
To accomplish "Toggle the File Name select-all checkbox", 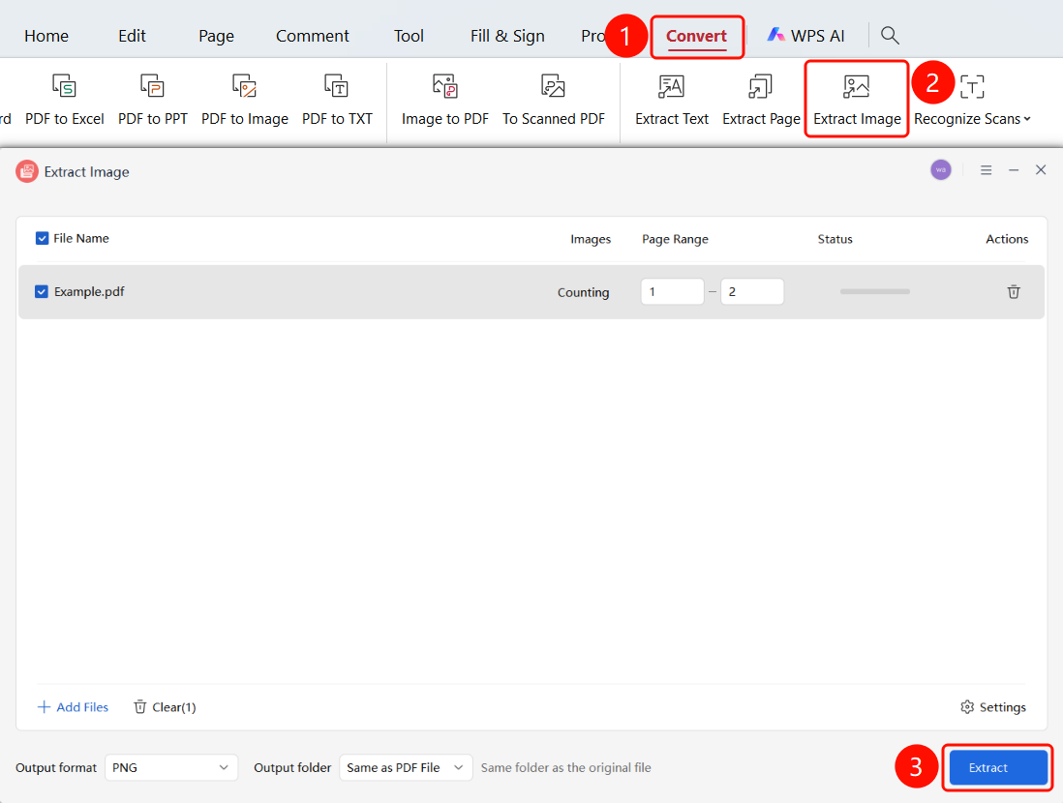I will tap(42, 239).
